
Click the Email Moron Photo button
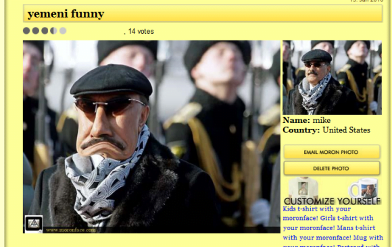pos(332,152)
